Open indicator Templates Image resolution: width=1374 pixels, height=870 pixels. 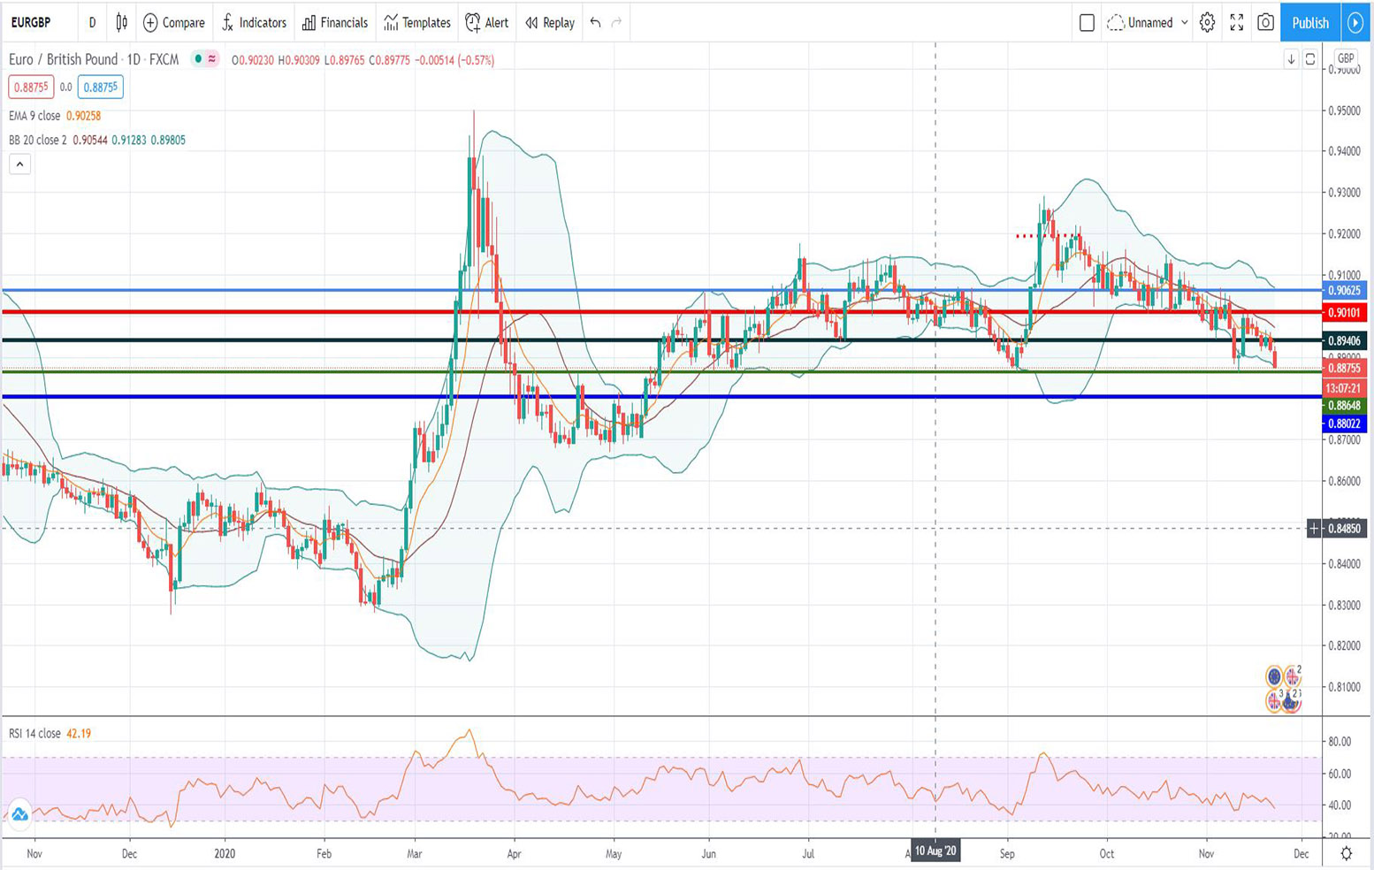click(417, 23)
